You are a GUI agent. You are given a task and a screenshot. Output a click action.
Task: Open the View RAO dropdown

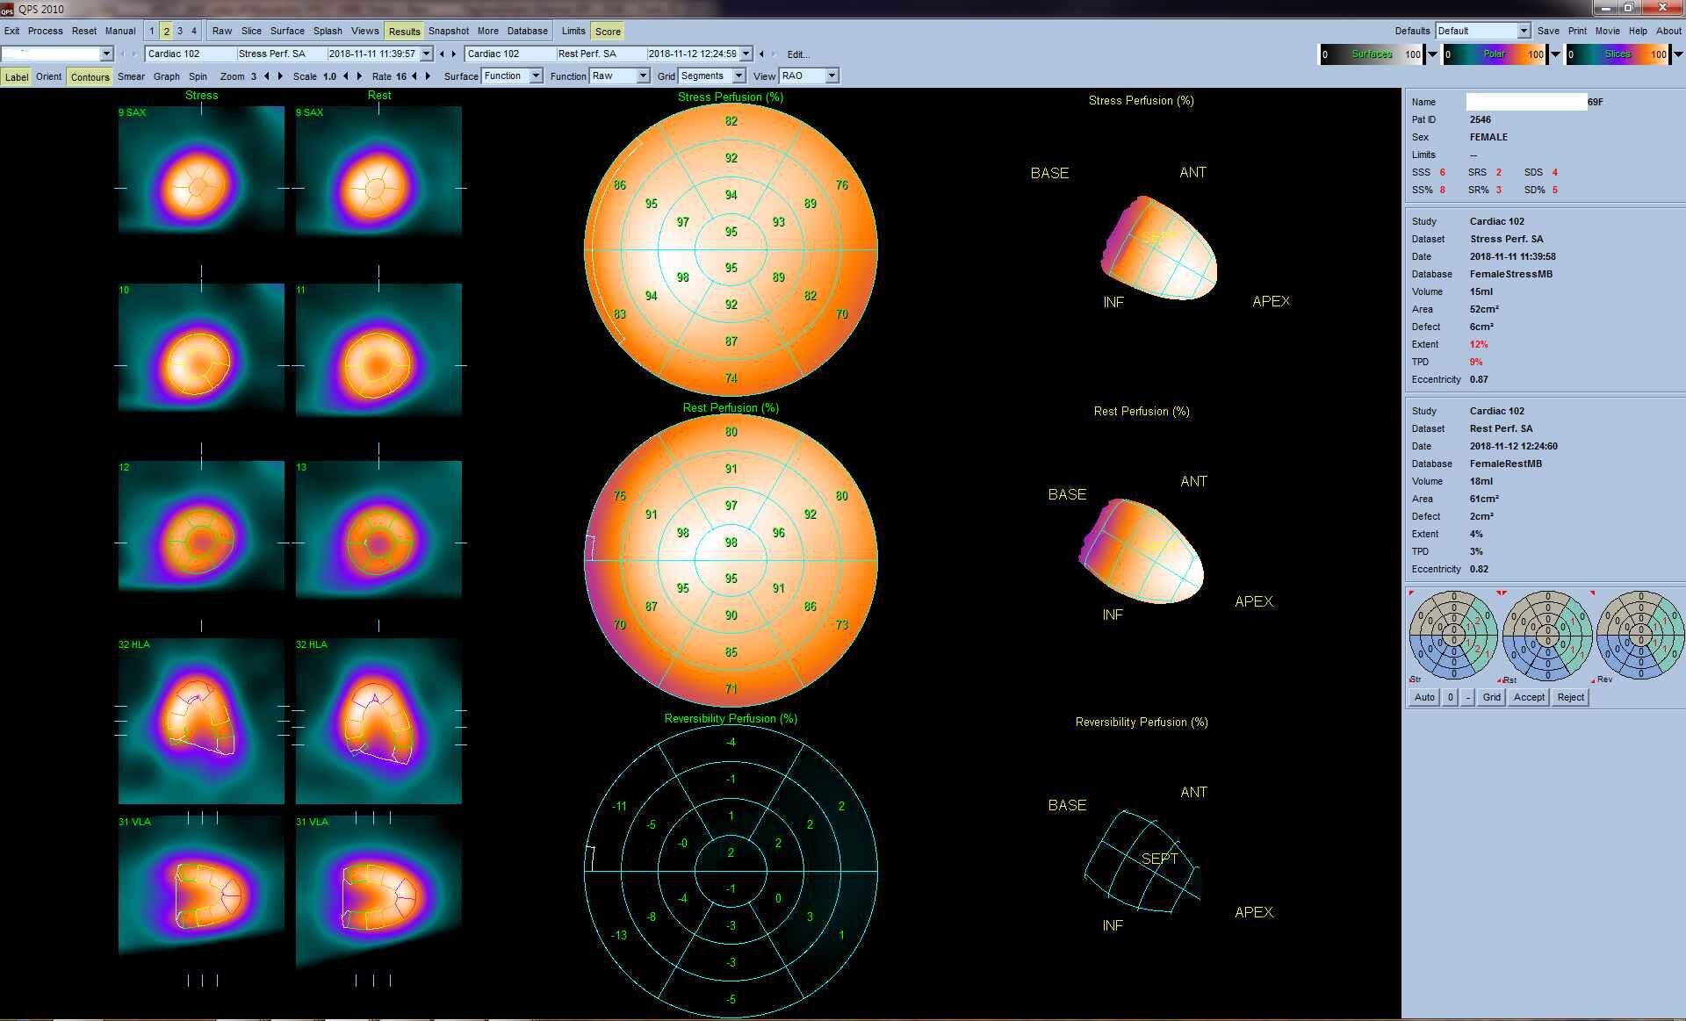click(809, 76)
